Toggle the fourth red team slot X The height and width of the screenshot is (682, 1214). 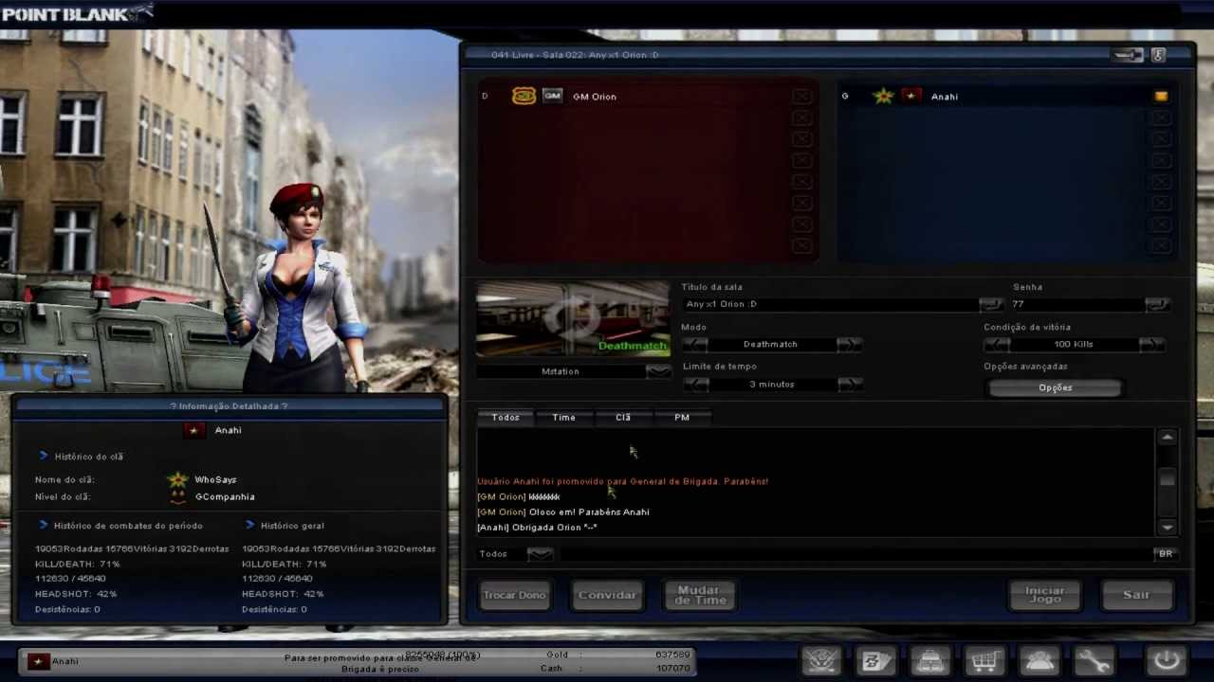tap(801, 160)
